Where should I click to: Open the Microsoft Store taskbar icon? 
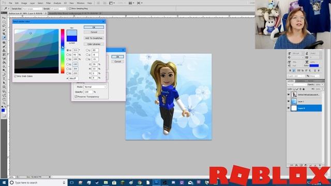[114, 182]
